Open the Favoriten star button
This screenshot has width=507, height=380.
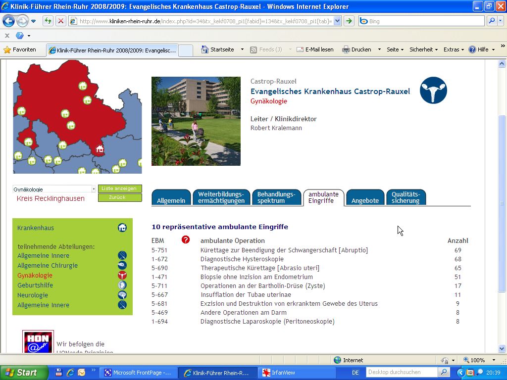20,50
